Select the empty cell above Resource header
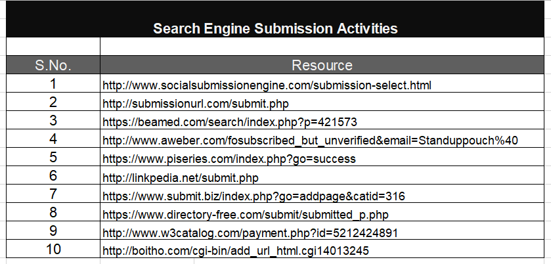551x264 pixels. point(322,47)
